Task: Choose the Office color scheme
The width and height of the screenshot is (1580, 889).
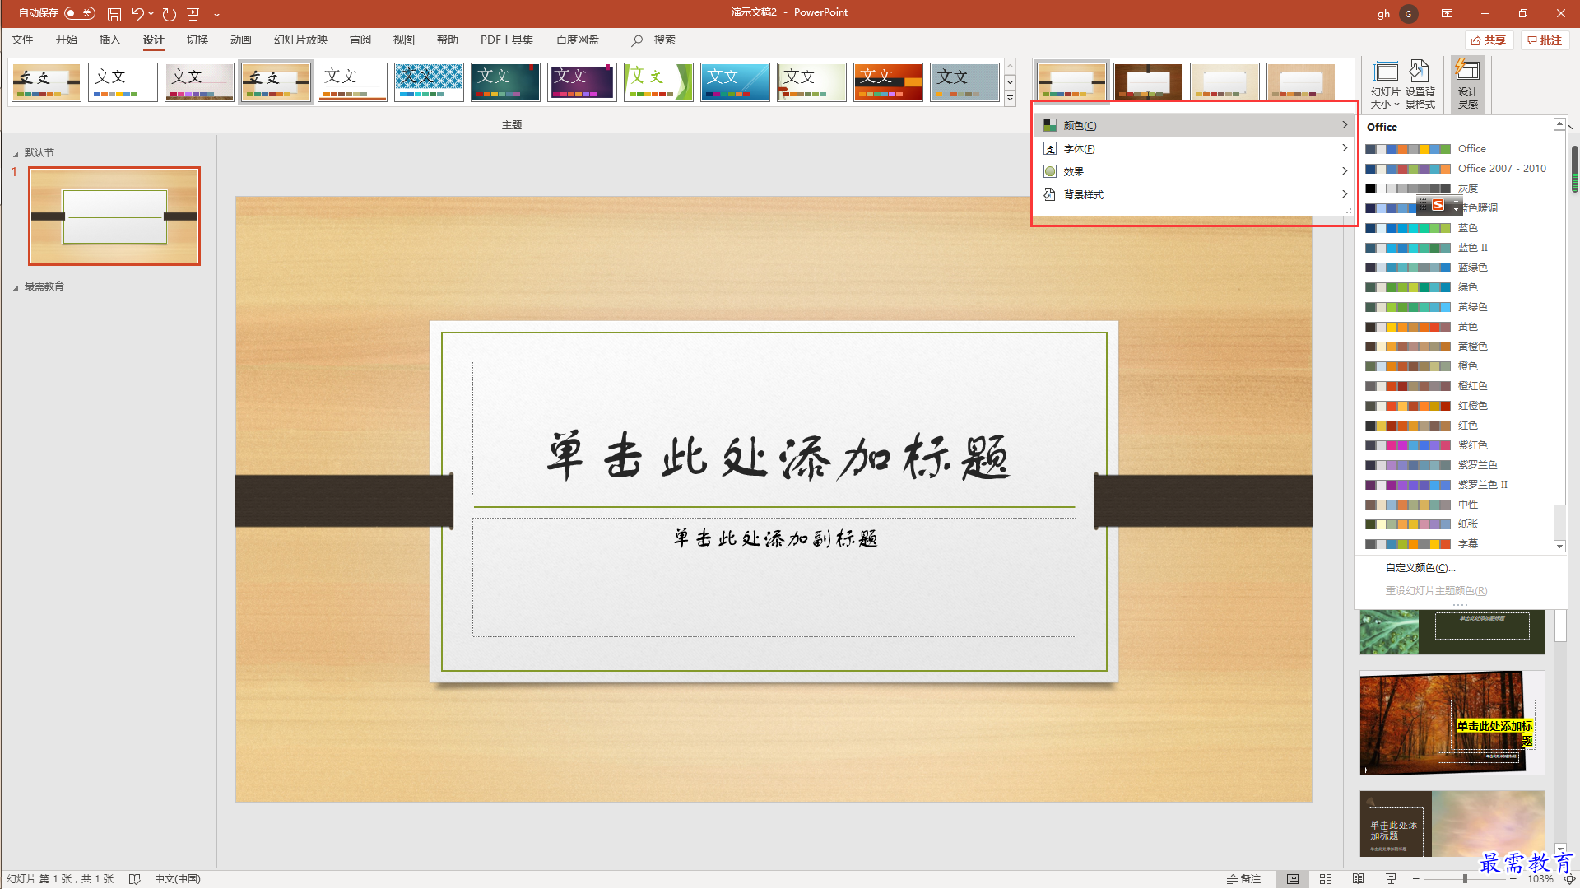Action: click(x=1454, y=149)
